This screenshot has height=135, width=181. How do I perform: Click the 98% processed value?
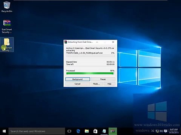click(x=112, y=70)
